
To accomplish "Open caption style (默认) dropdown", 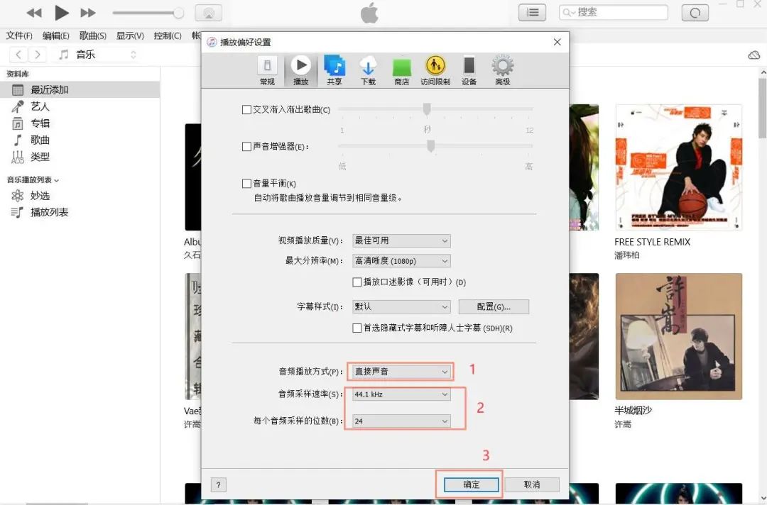I will click(x=401, y=306).
